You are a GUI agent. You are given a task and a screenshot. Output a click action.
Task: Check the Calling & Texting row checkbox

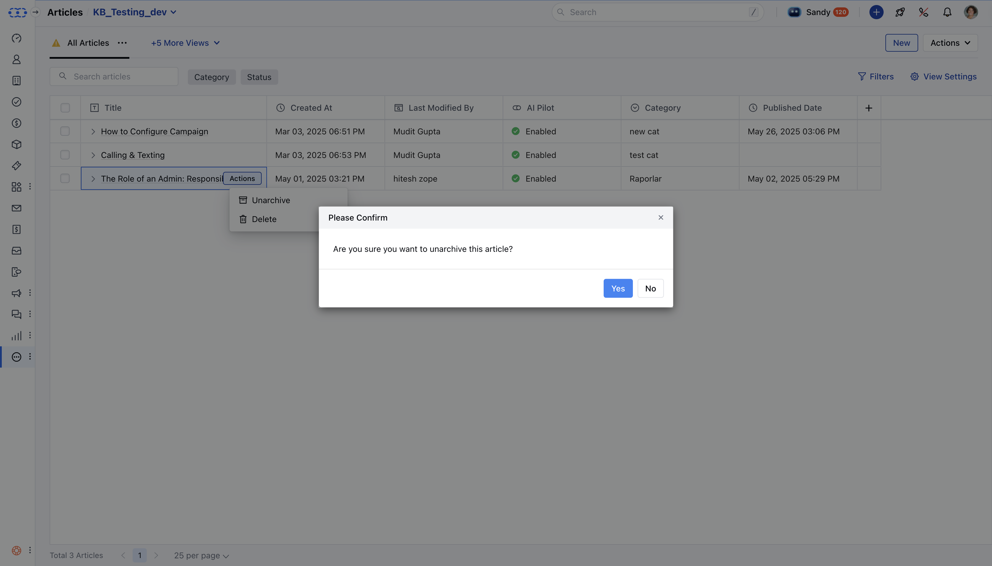tap(65, 155)
